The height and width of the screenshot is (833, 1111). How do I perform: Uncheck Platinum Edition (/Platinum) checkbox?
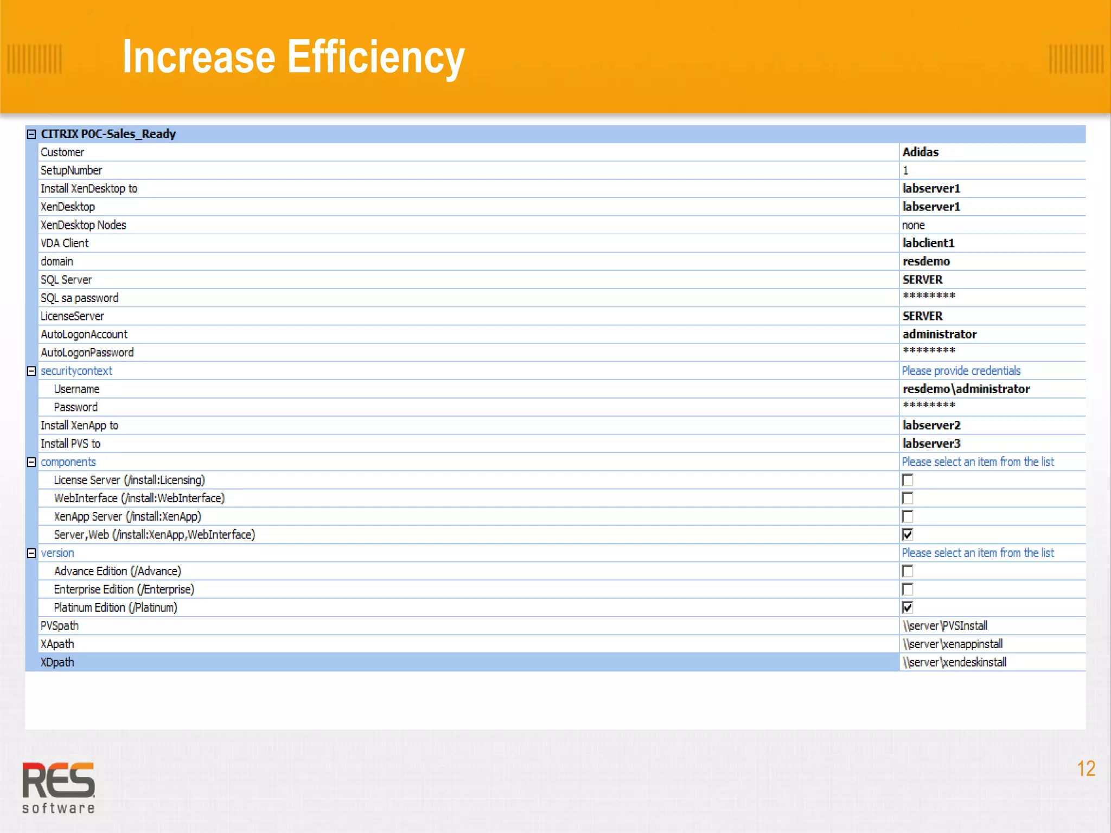[x=908, y=607]
